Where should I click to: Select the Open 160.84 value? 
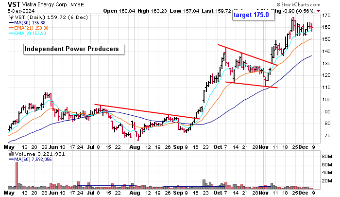pyautogui.click(x=119, y=11)
